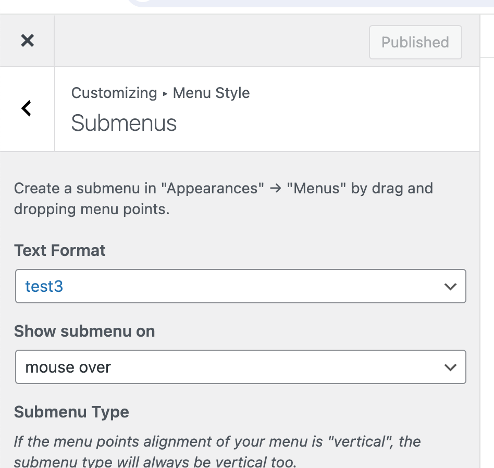Go back using the left chevron arrow
This screenshot has width=494, height=468.
[27, 108]
